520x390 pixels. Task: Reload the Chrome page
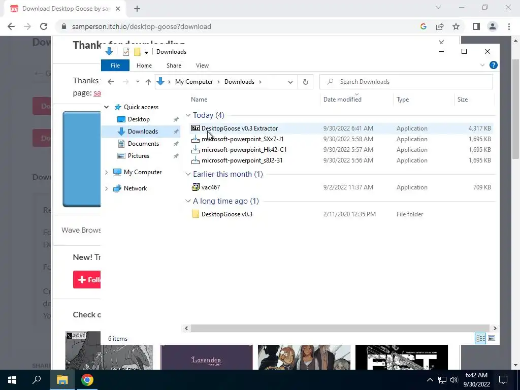click(44, 26)
